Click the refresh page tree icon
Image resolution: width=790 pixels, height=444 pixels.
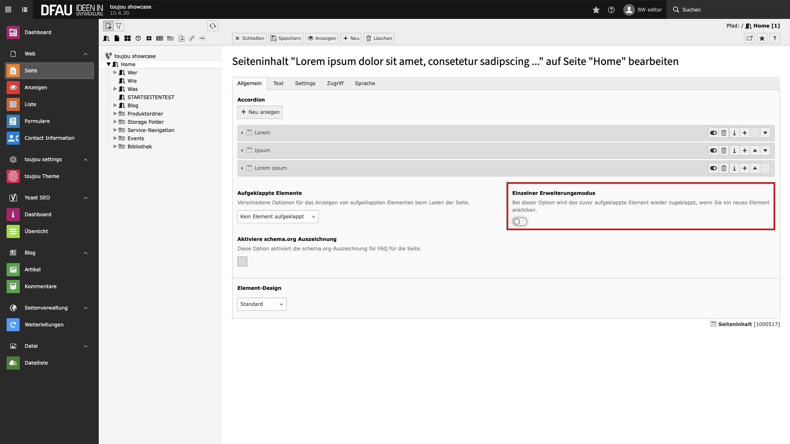pos(212,26)
